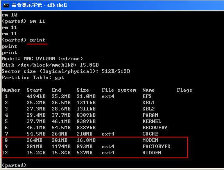
Task: Click the partition name 'KERNEL'
Action: point(152,121)
